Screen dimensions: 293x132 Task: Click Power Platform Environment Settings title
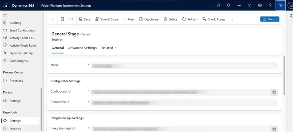tap(66, 5)
